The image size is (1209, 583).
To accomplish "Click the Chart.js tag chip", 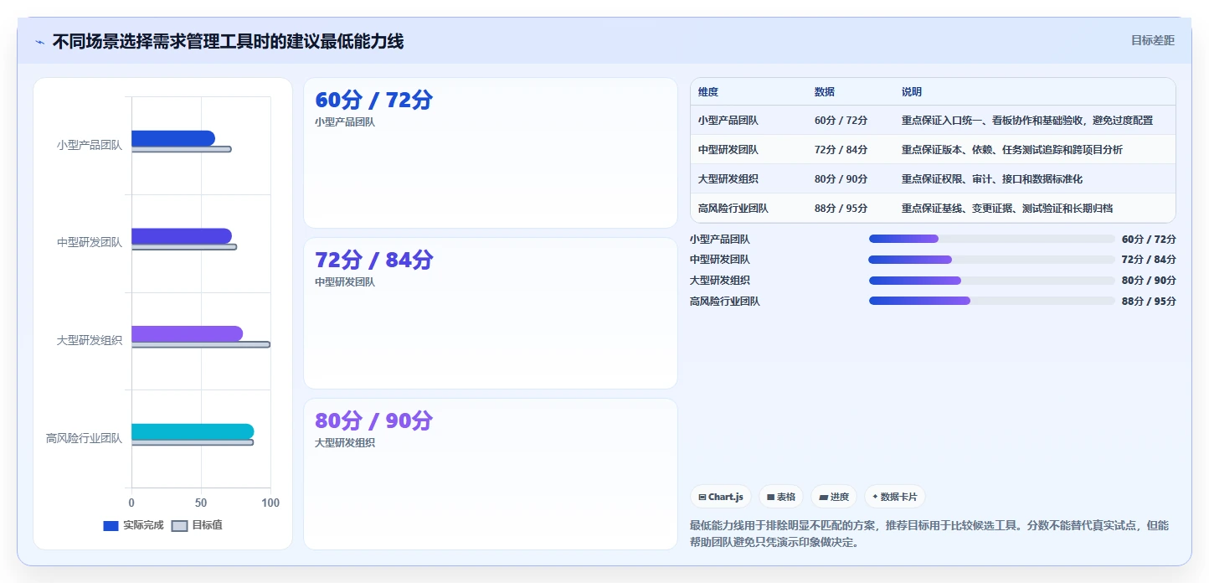I will pyautogui.click(x=721, y=497).
